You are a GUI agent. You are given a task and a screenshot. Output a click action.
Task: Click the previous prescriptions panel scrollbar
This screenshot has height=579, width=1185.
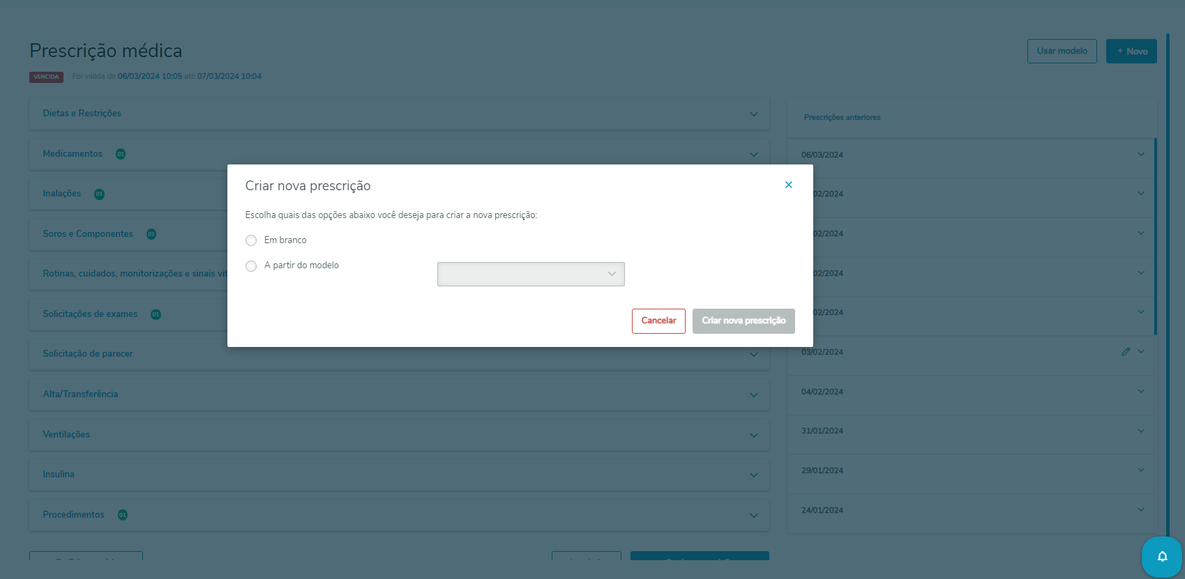tap(1156, 237)
